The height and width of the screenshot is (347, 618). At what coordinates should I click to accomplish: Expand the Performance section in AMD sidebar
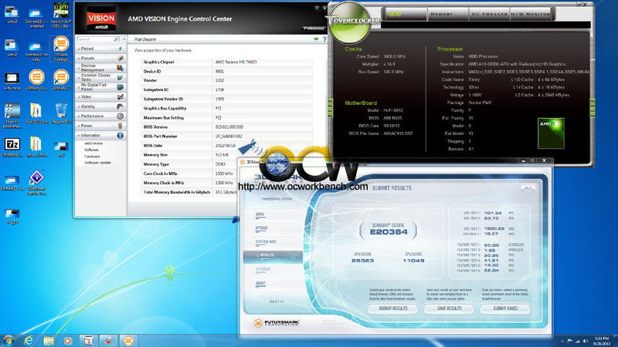click(x=100, y=116)
